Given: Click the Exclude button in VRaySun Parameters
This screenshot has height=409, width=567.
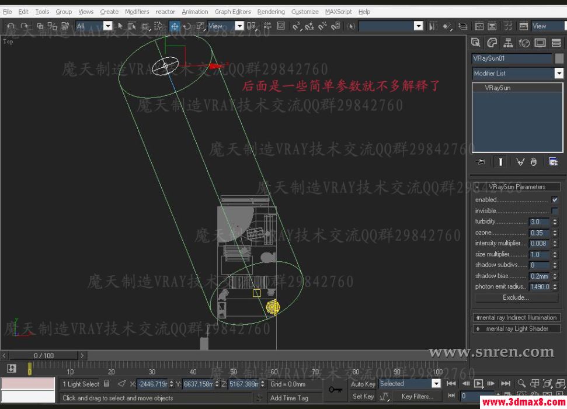Looking at the screenshot, I should (516, 297).
